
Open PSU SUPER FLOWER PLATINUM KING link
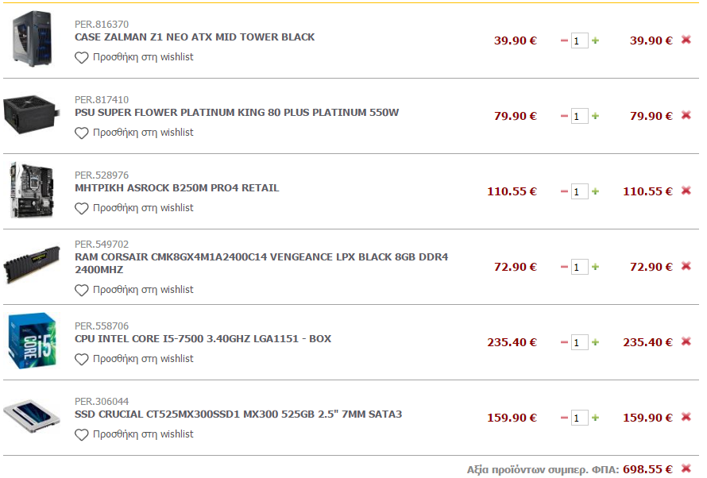point(237,113)
